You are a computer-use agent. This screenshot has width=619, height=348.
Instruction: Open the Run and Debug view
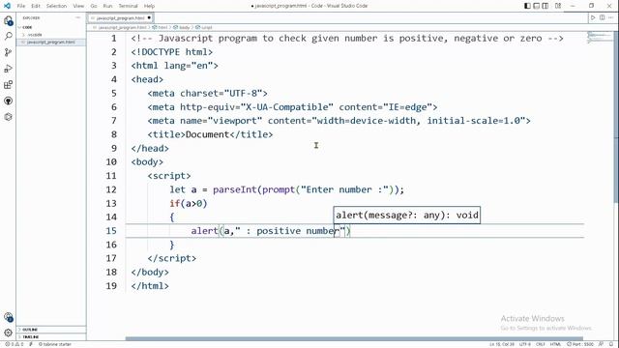pyautogui.click(x=8, y=69)
